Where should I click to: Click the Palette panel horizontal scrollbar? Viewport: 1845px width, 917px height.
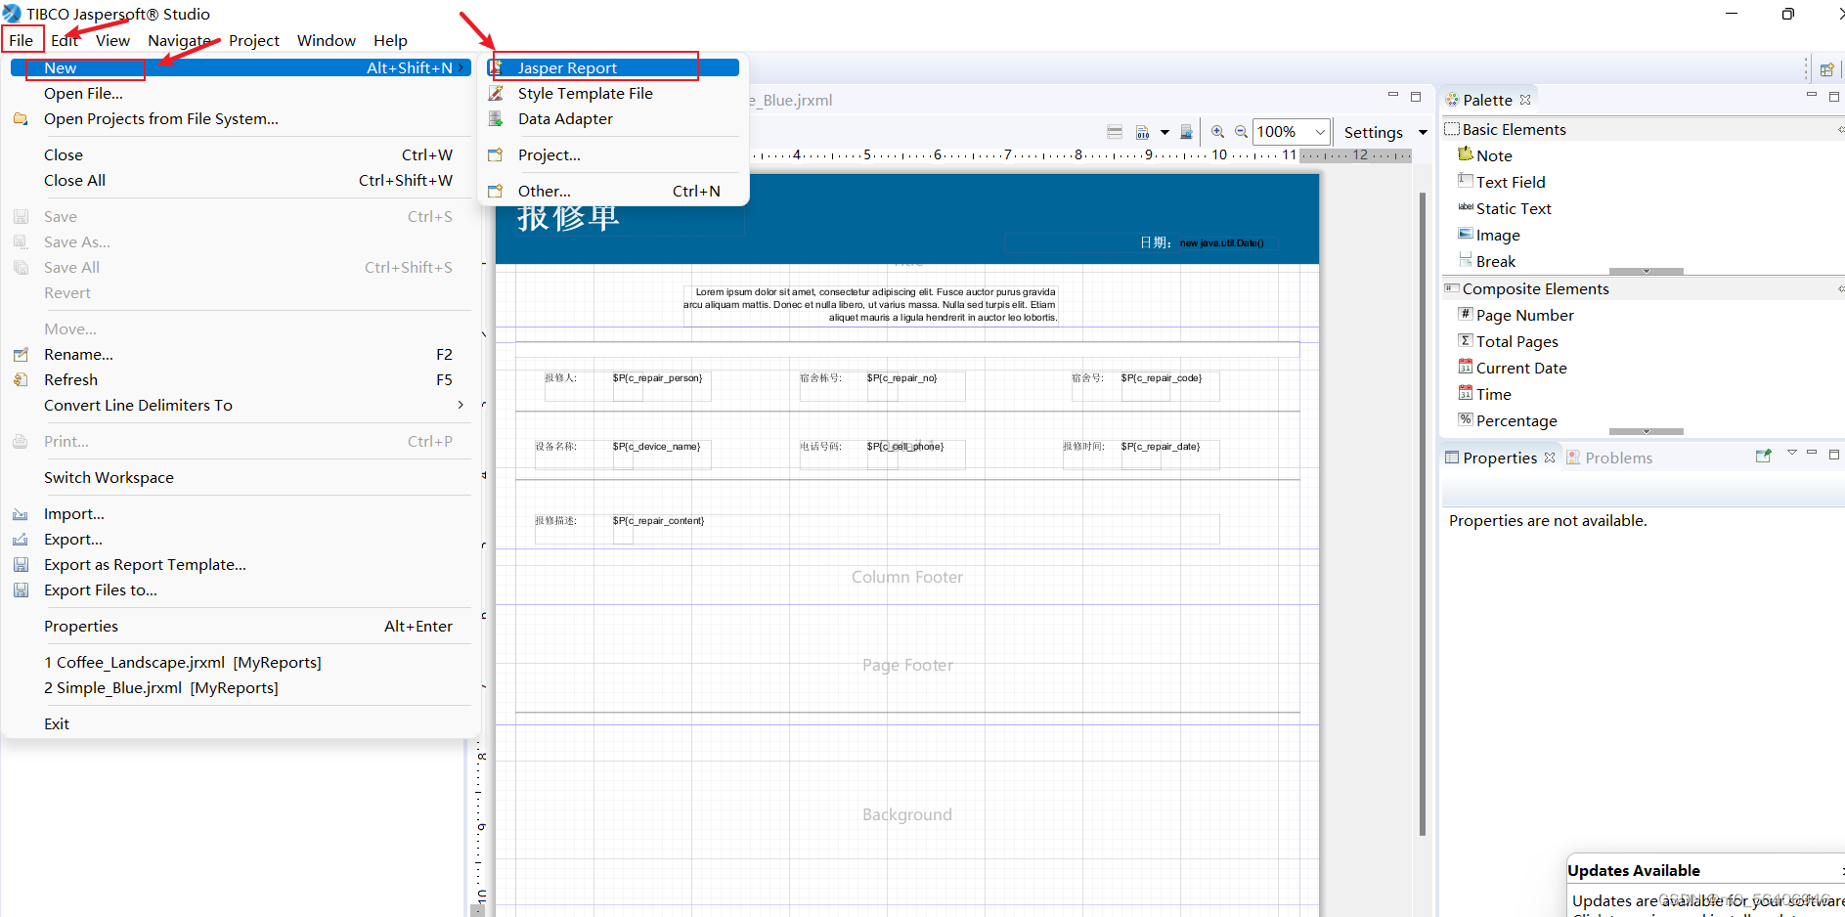[x=1647, y=271]
